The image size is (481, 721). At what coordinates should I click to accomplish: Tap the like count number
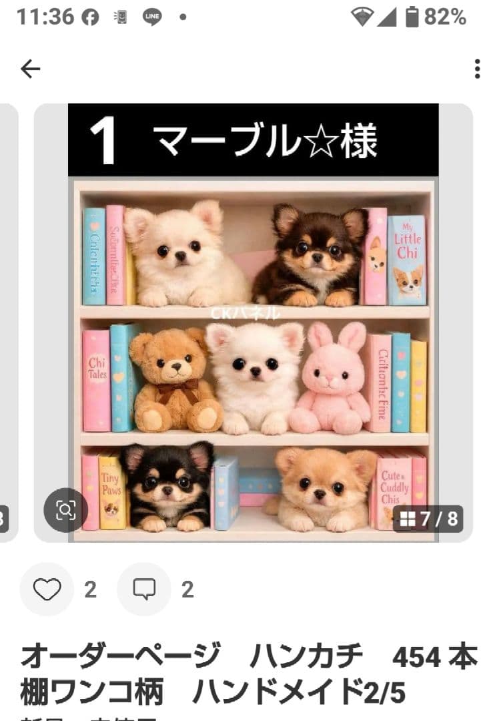point(91,589)
